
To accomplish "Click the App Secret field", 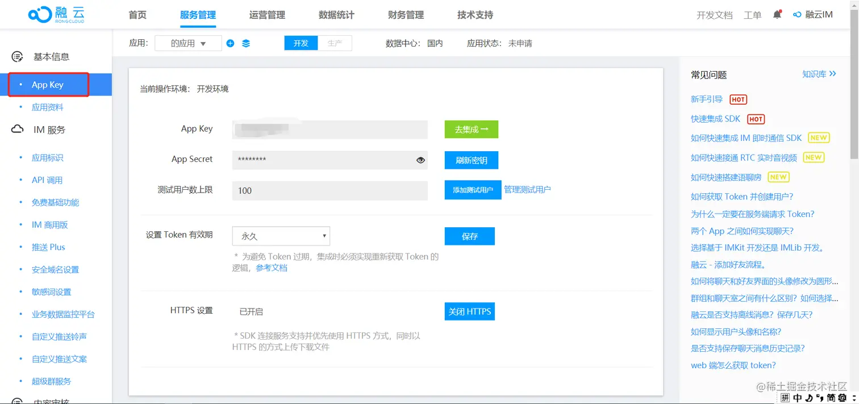I will pyautogui.click(x=330, y=160).
